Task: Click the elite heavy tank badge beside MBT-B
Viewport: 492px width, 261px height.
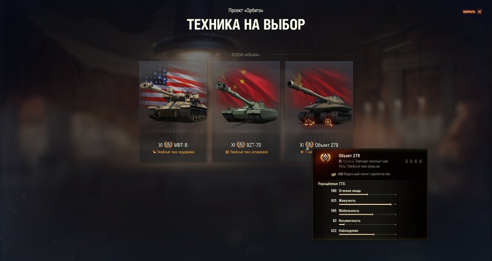Action: click(169, 145)
